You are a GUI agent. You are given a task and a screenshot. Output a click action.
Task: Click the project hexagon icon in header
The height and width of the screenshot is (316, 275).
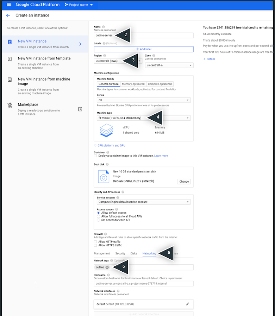[66, 5]
